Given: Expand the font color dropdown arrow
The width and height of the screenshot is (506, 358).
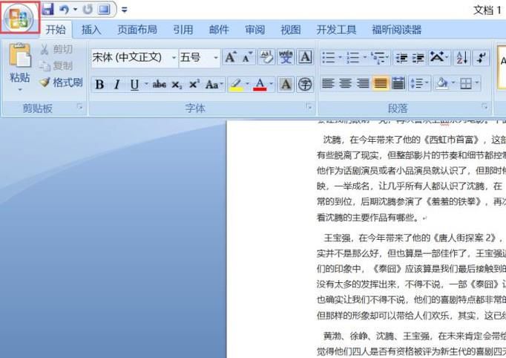Looking at the screenshot, I should tap(272, 85).
